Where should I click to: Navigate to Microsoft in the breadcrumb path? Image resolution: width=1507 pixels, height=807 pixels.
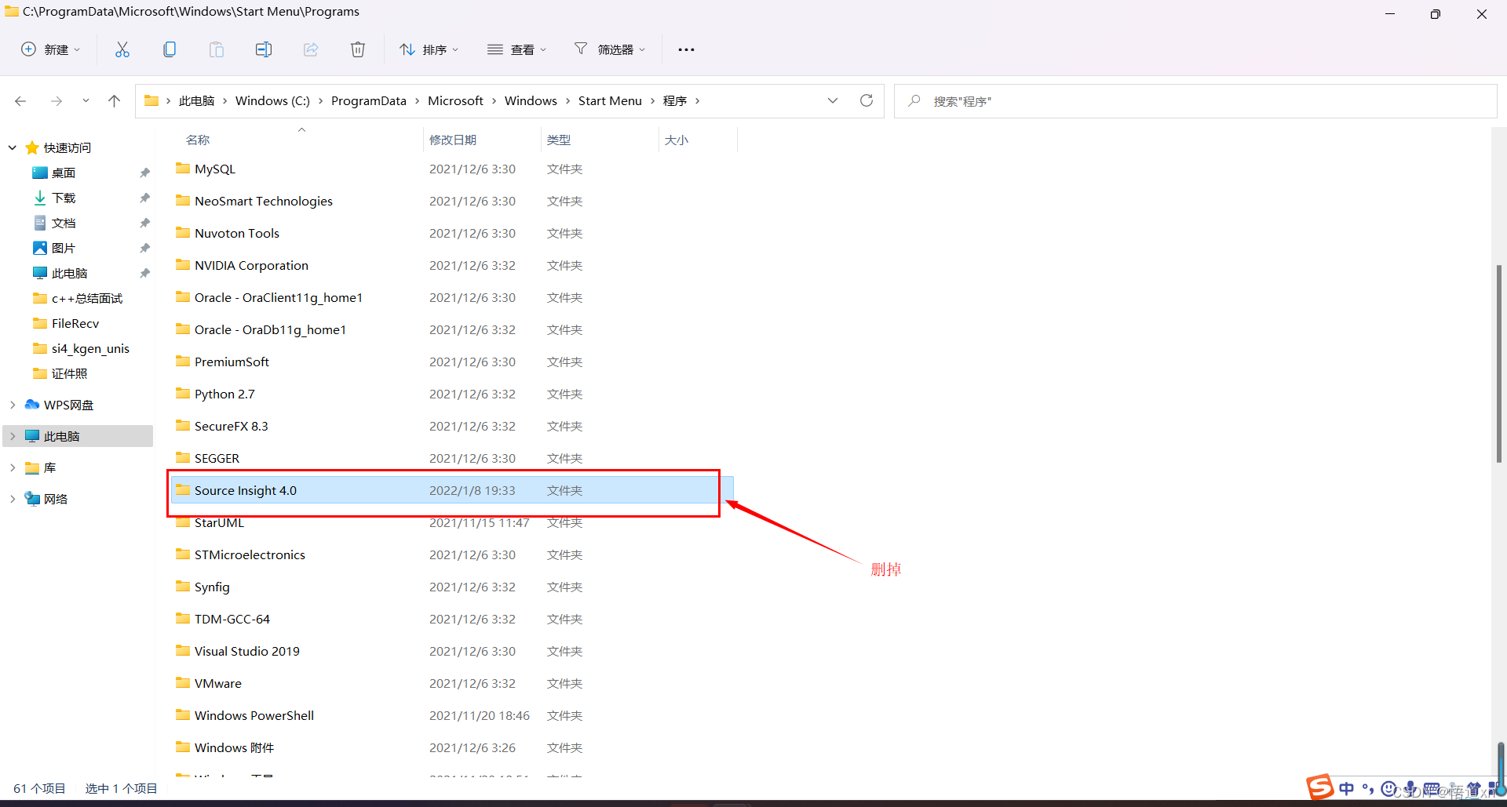point(456,100)
